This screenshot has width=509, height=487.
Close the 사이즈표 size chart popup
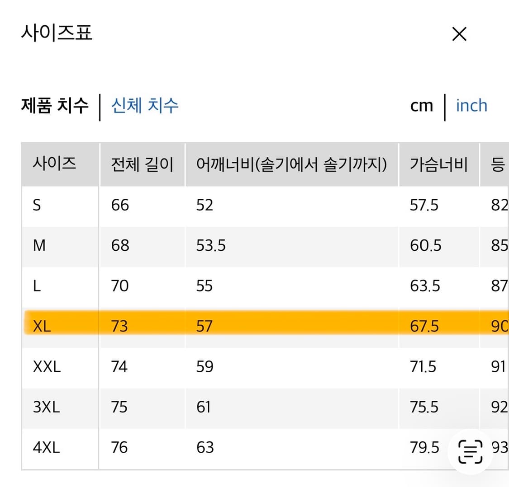[459, 34]
